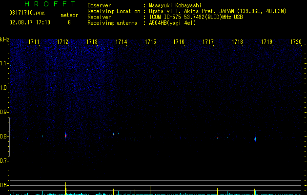Click the 1716 time axis label

point(179,42)
